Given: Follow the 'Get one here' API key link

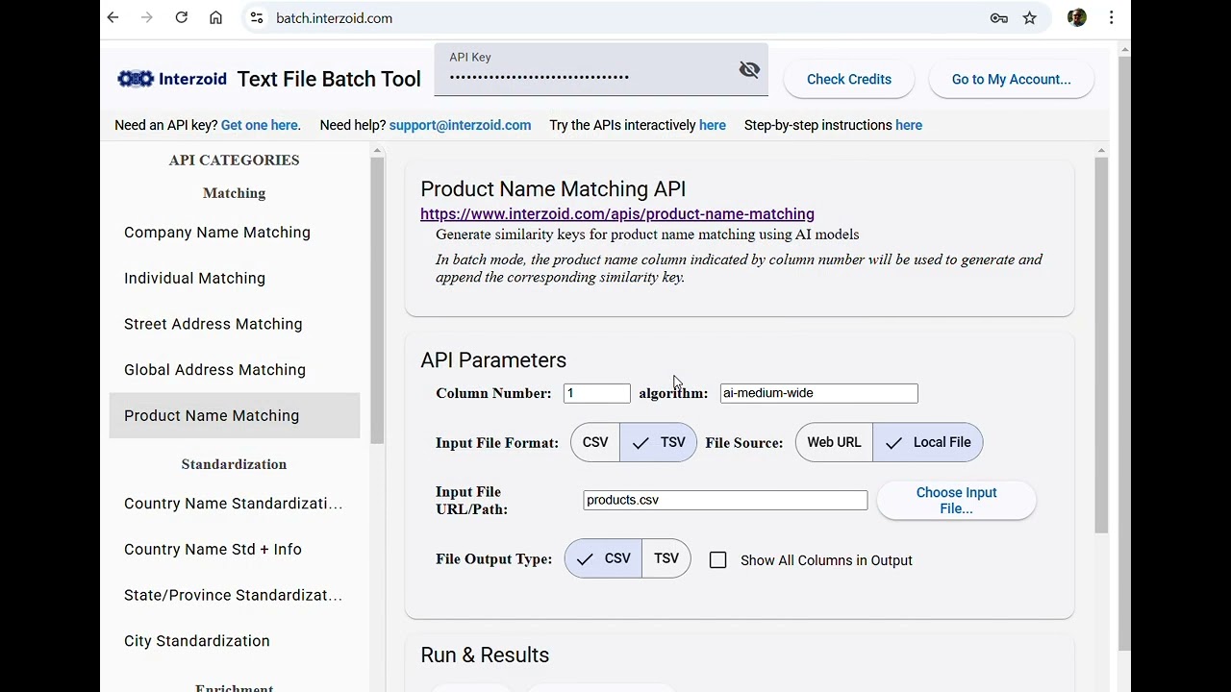Looking at the screenshot, I should coord(259,125).
